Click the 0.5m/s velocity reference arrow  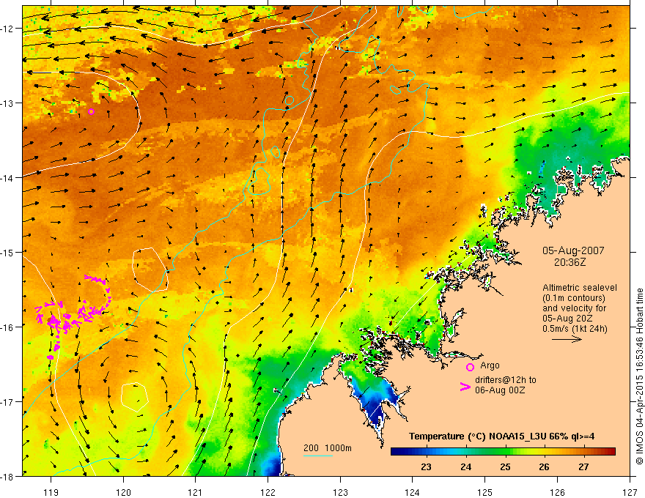[567, 339]
